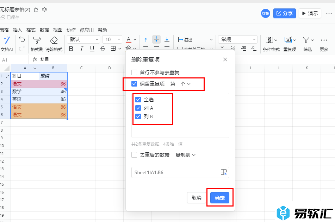Image resolution: width=335 pixels, height=222 pixels.
Task: Click the A1 cell name box
Action: pyautogui.click(x=14, y=60)
